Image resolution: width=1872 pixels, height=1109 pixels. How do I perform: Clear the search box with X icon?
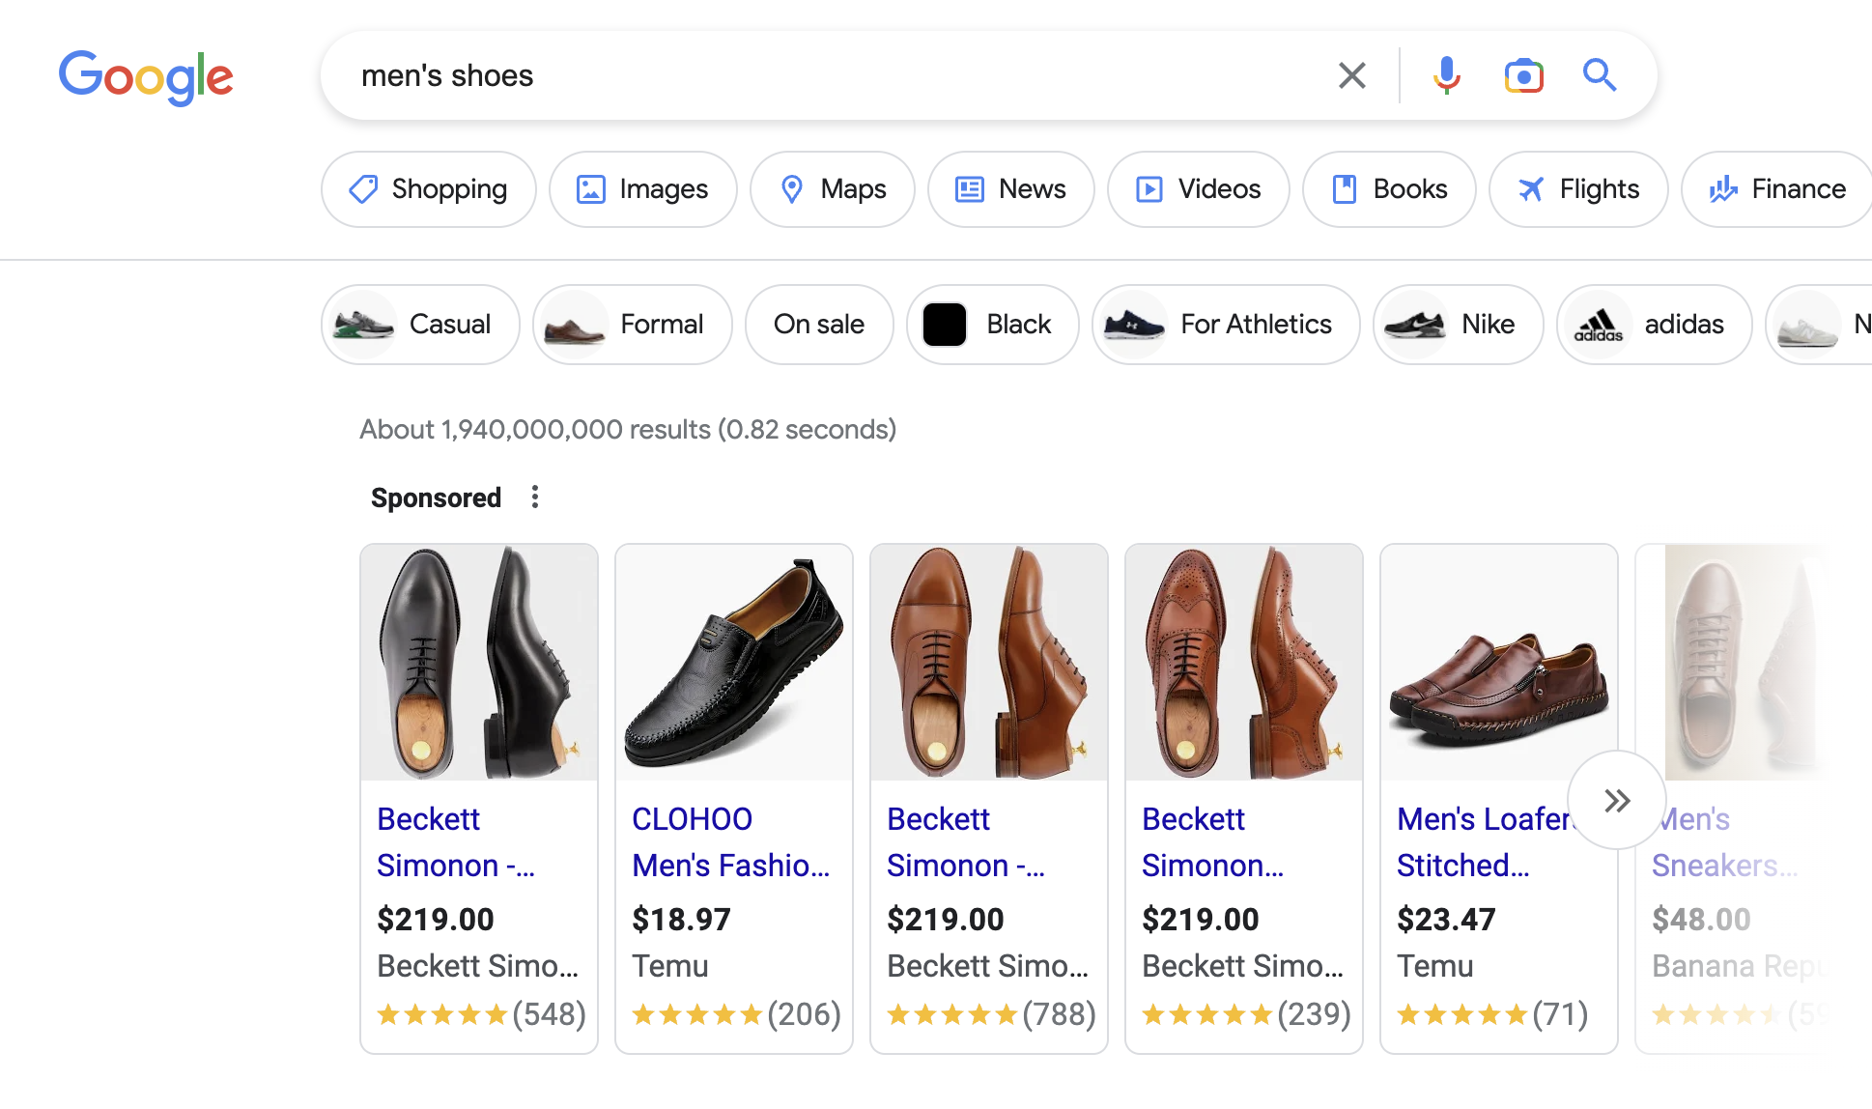pyautogui.click(x=1352, y=75)
